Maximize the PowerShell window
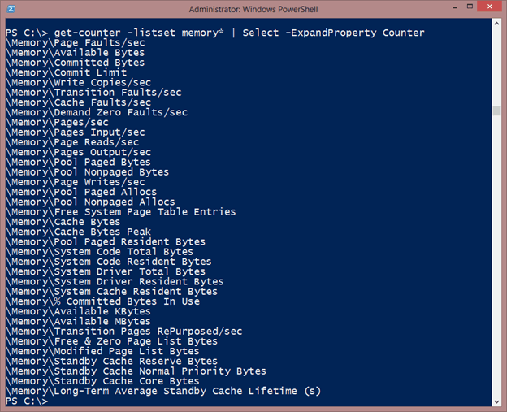 [x=470, y=7]
